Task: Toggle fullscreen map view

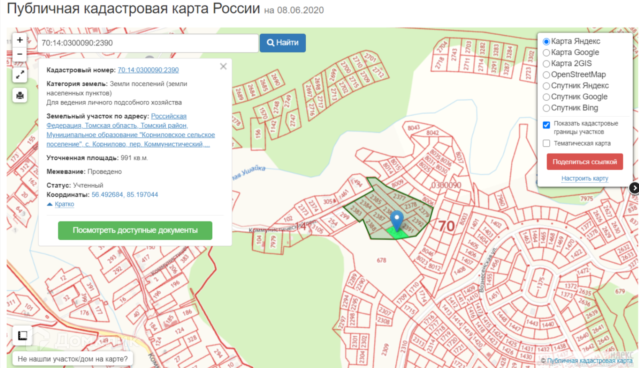Action: coord(20,75)
